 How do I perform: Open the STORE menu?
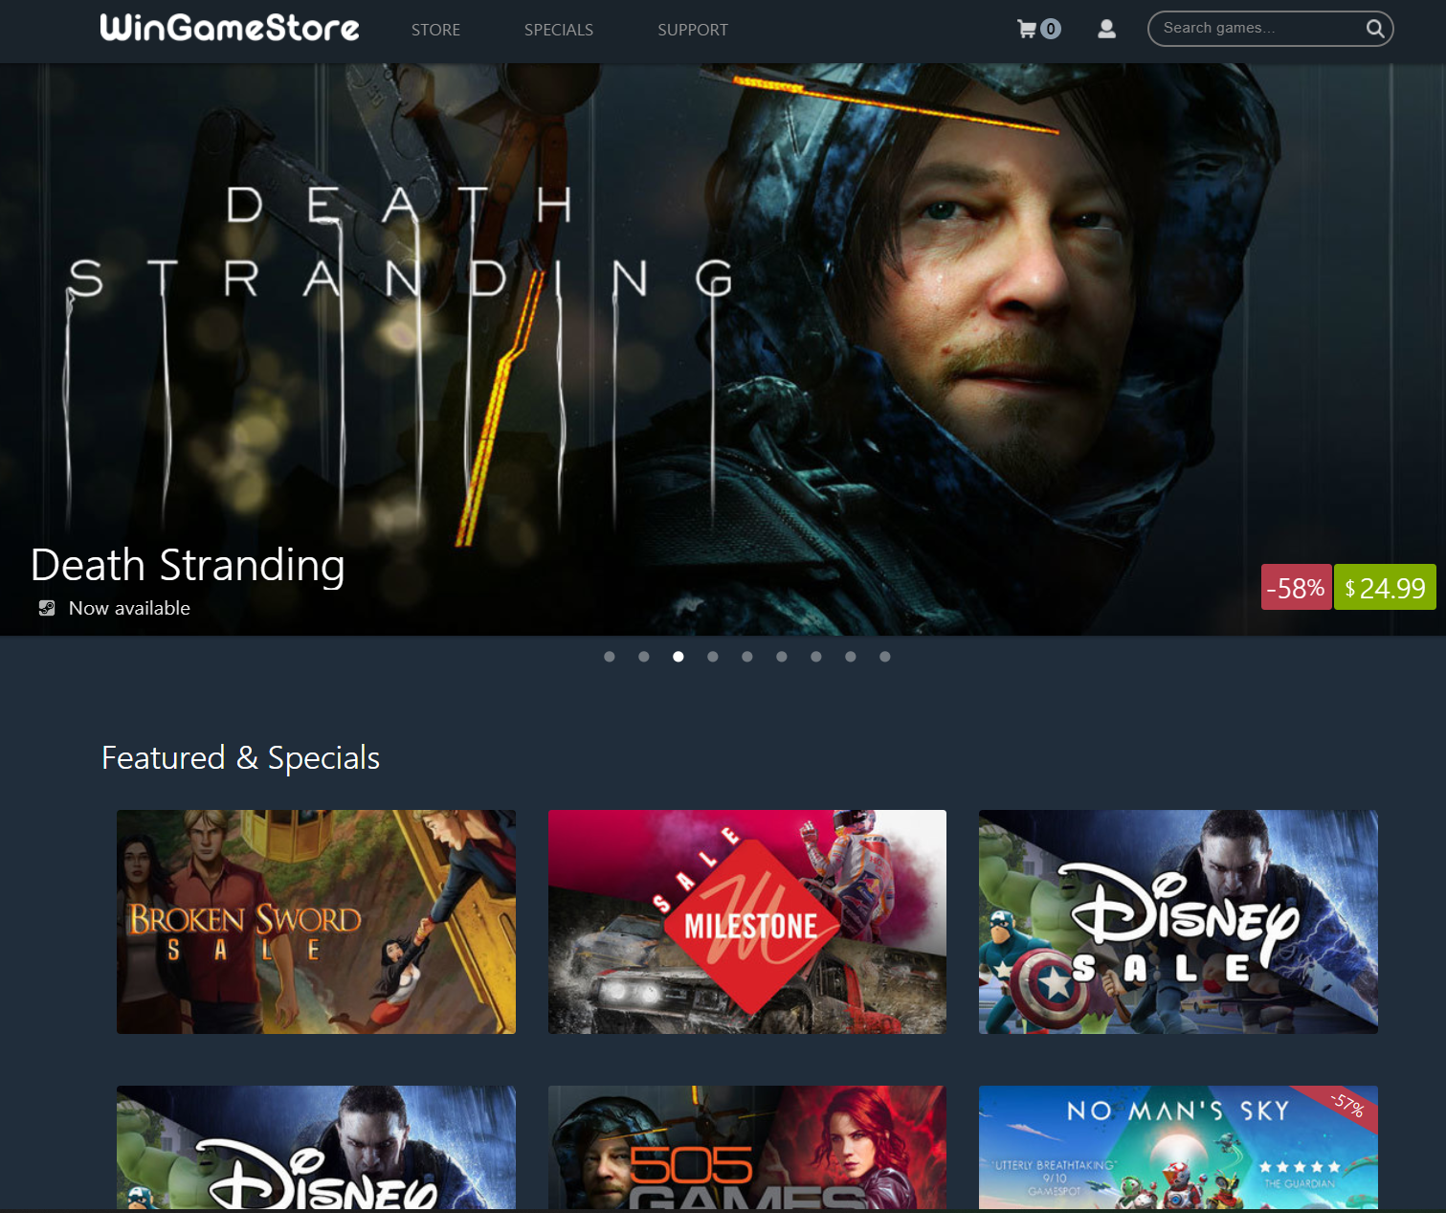point(435,30)
